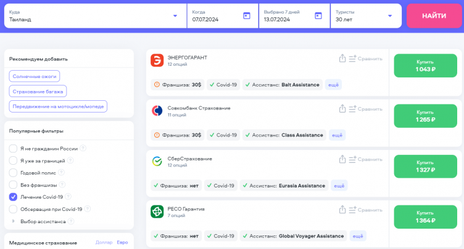Switch currency to Евро
Image resolution: width=464 pixels, height=249 pixels.
click(x=122, y=242)
